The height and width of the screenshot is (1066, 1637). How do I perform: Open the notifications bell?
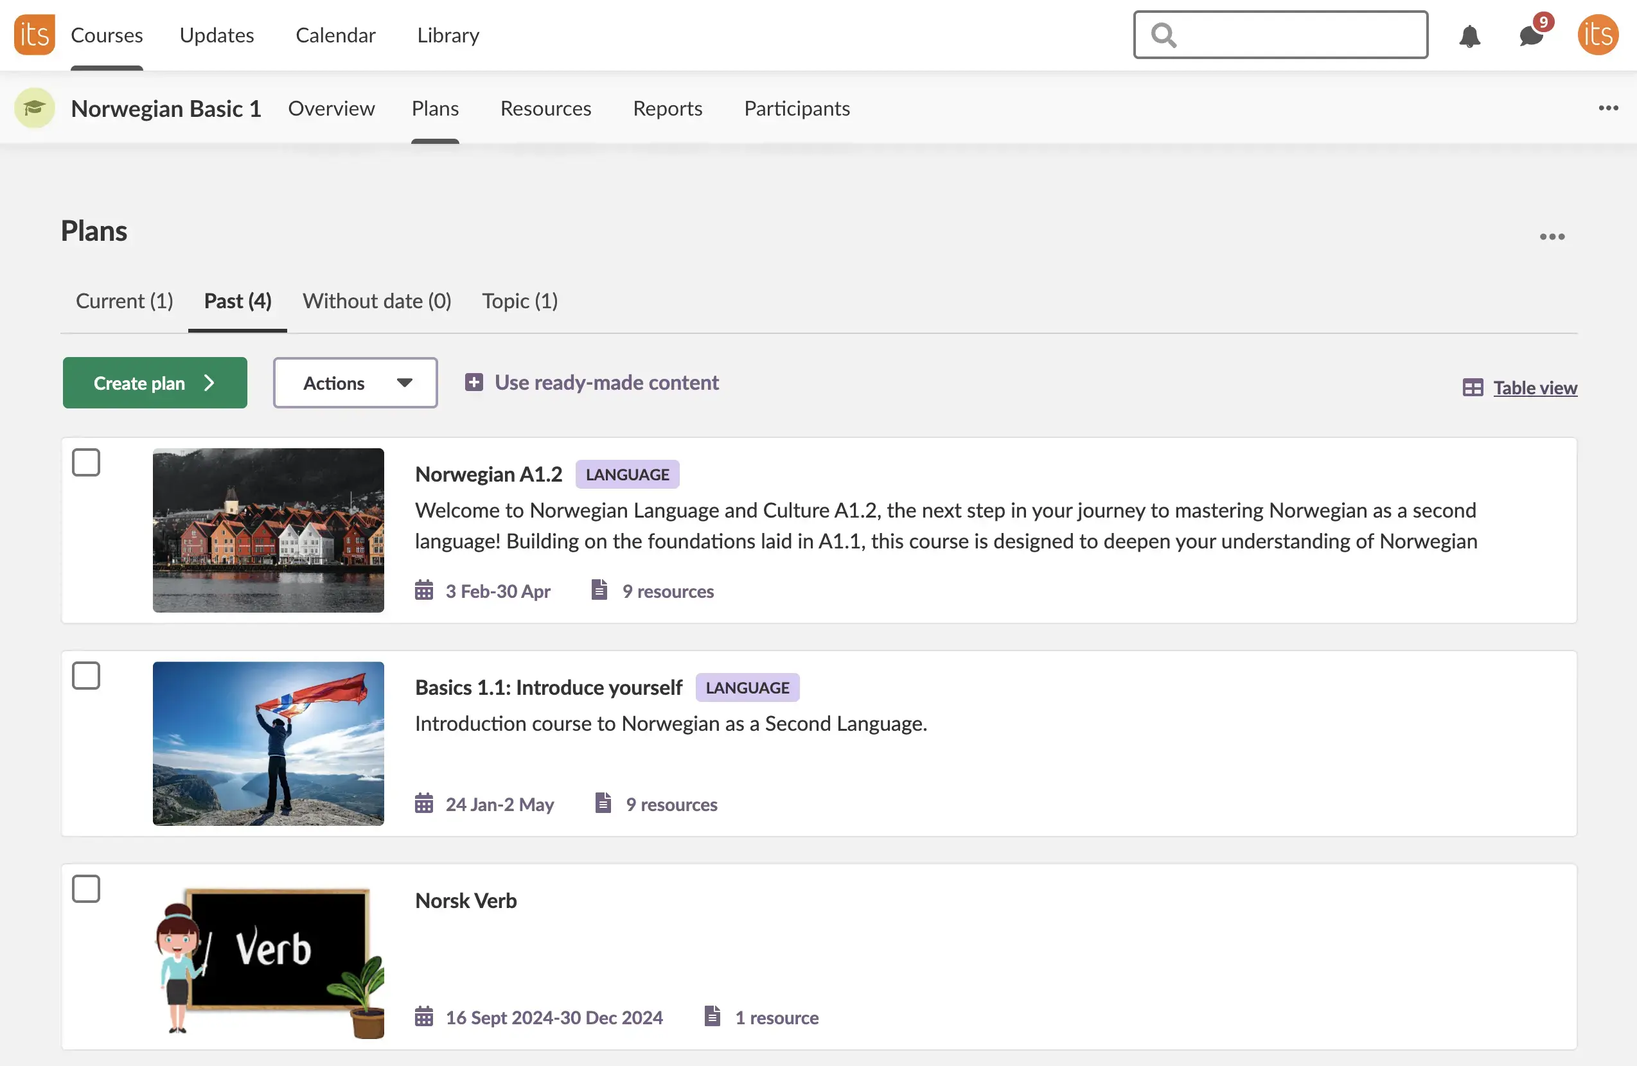tap(1469, 35)
